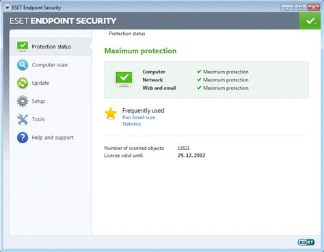Maximize the ESET Endpoint Security window
Viewport: 324px width, 252px height.
(x=300, y=8)
